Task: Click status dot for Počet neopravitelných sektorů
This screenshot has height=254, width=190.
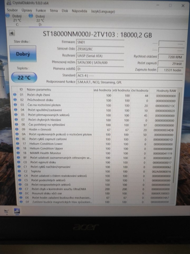Action: pyautogui.click(x=20, y=184)
